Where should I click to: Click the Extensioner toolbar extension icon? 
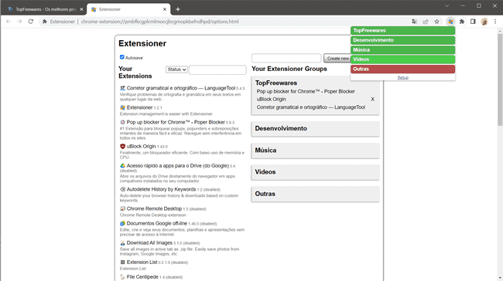(450, 22)
